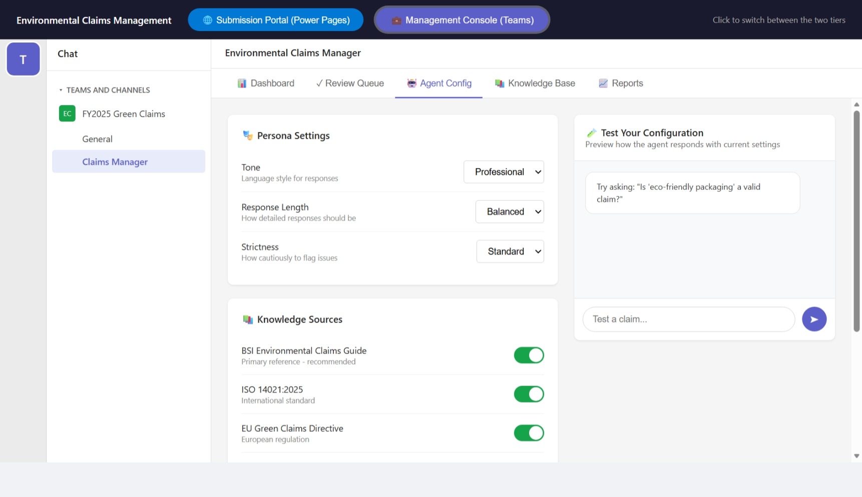862x497 pixels.
Task: Turn off the ISO 14021:2025 source toggle
Action: 528,394
